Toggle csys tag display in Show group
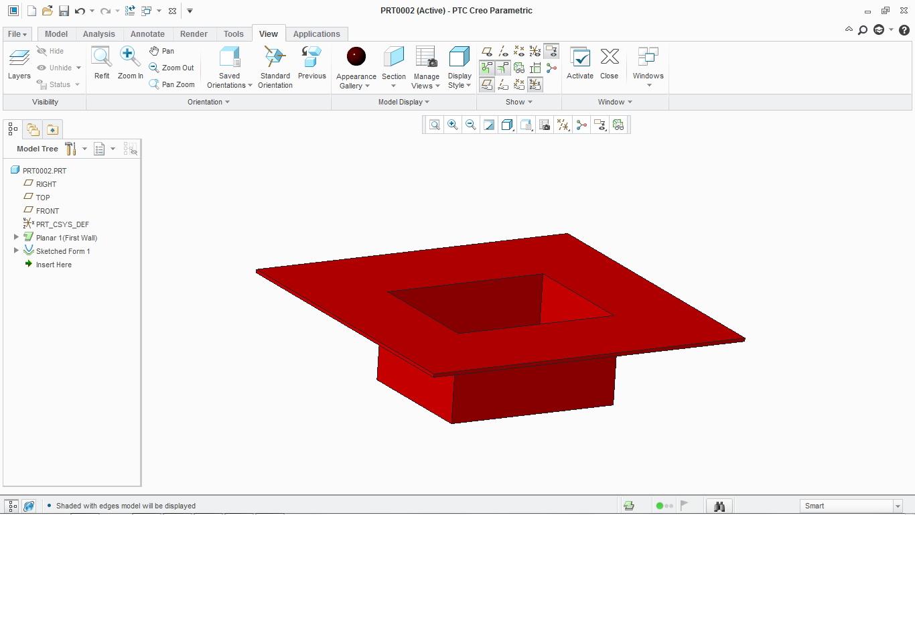The width and height of the screenshot is (915, 635). [535, 84]
